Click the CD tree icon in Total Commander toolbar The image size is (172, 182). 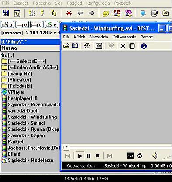(x=17, y=13)
